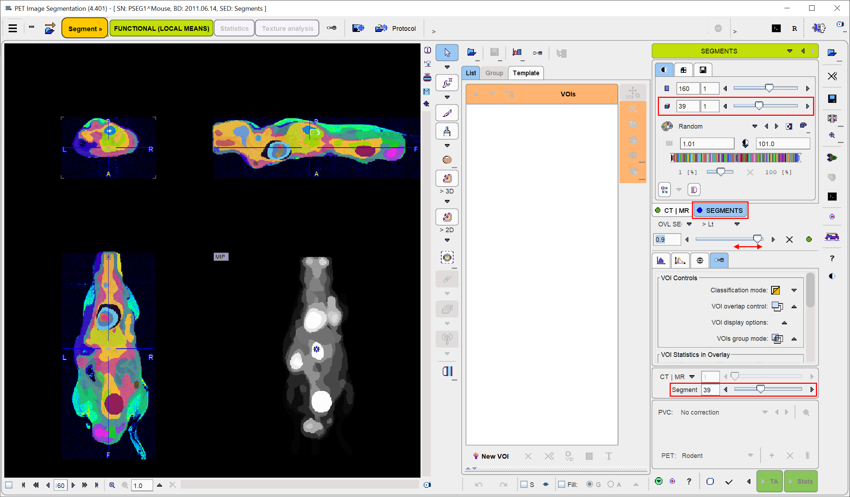Open the > Lt dropdown

737,224
